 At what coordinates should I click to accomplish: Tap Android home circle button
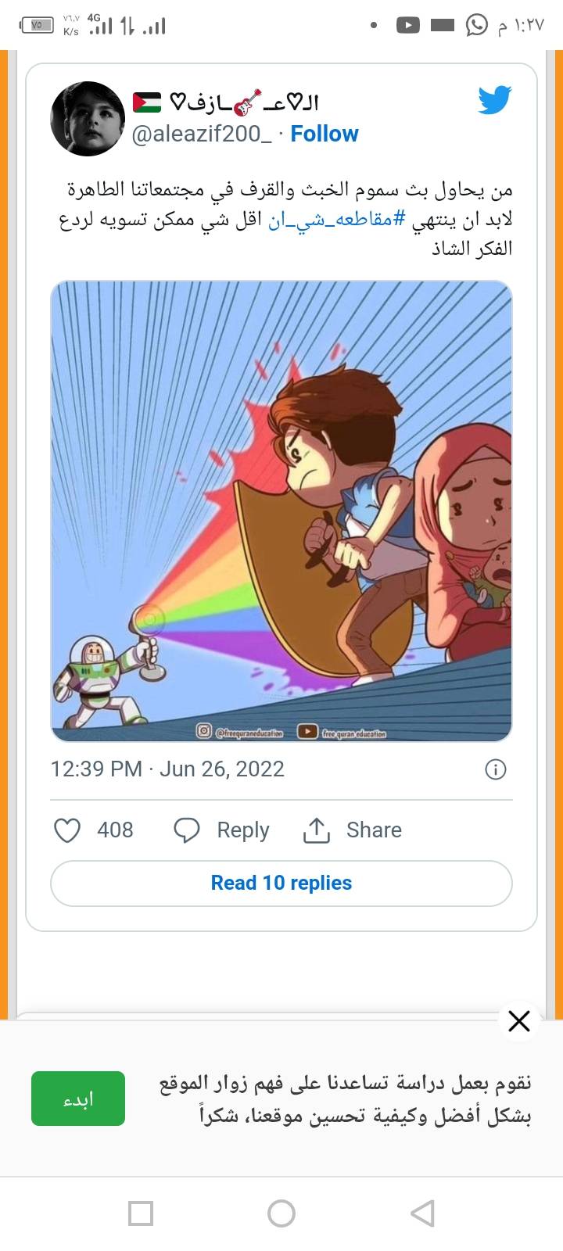click(281, 1213)
